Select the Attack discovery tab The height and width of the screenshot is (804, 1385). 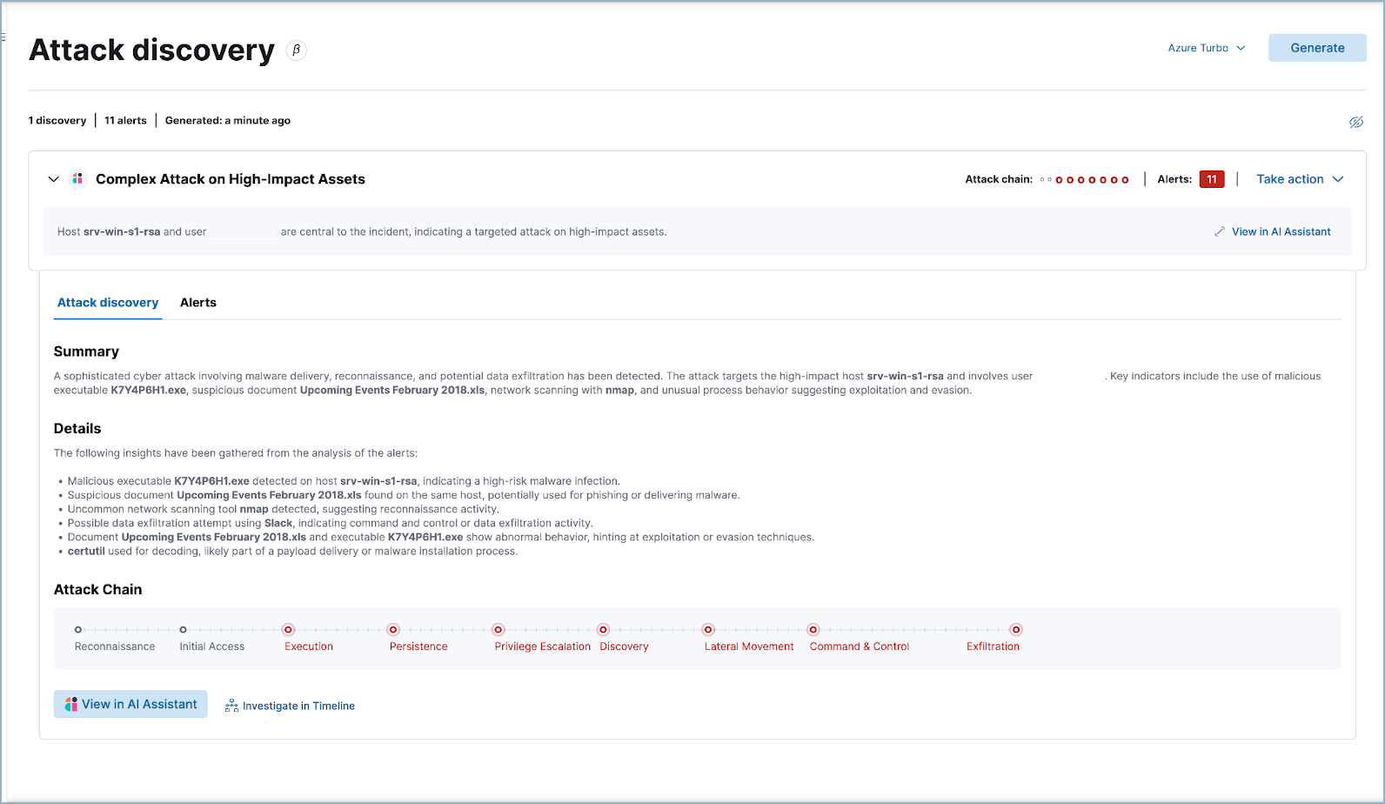[108, 303]
